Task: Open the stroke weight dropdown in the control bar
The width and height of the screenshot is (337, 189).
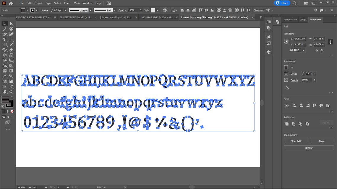Action: (65, 10)
